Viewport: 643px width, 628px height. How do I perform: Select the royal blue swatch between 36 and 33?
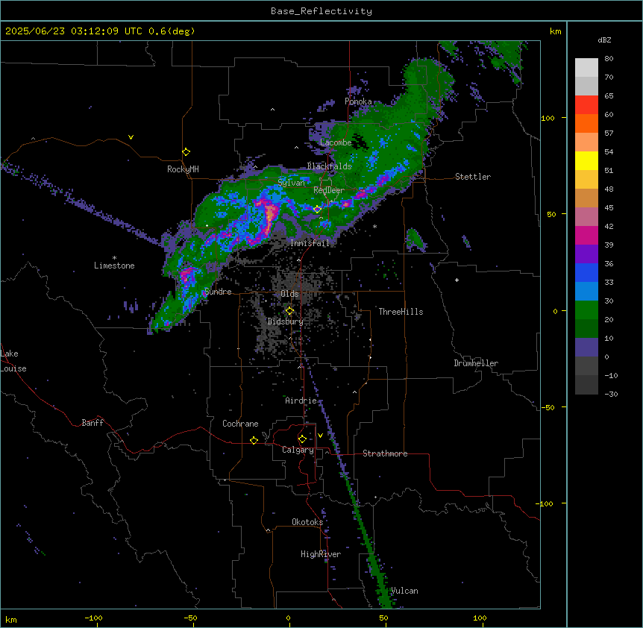coord(586,273)
